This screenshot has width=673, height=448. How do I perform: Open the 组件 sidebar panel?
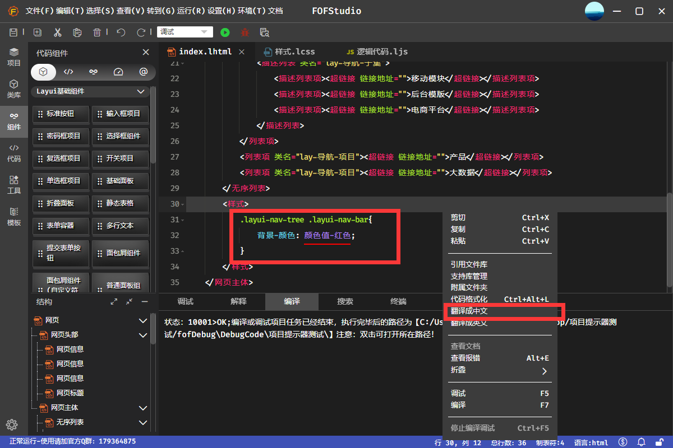tap(14, 121)
